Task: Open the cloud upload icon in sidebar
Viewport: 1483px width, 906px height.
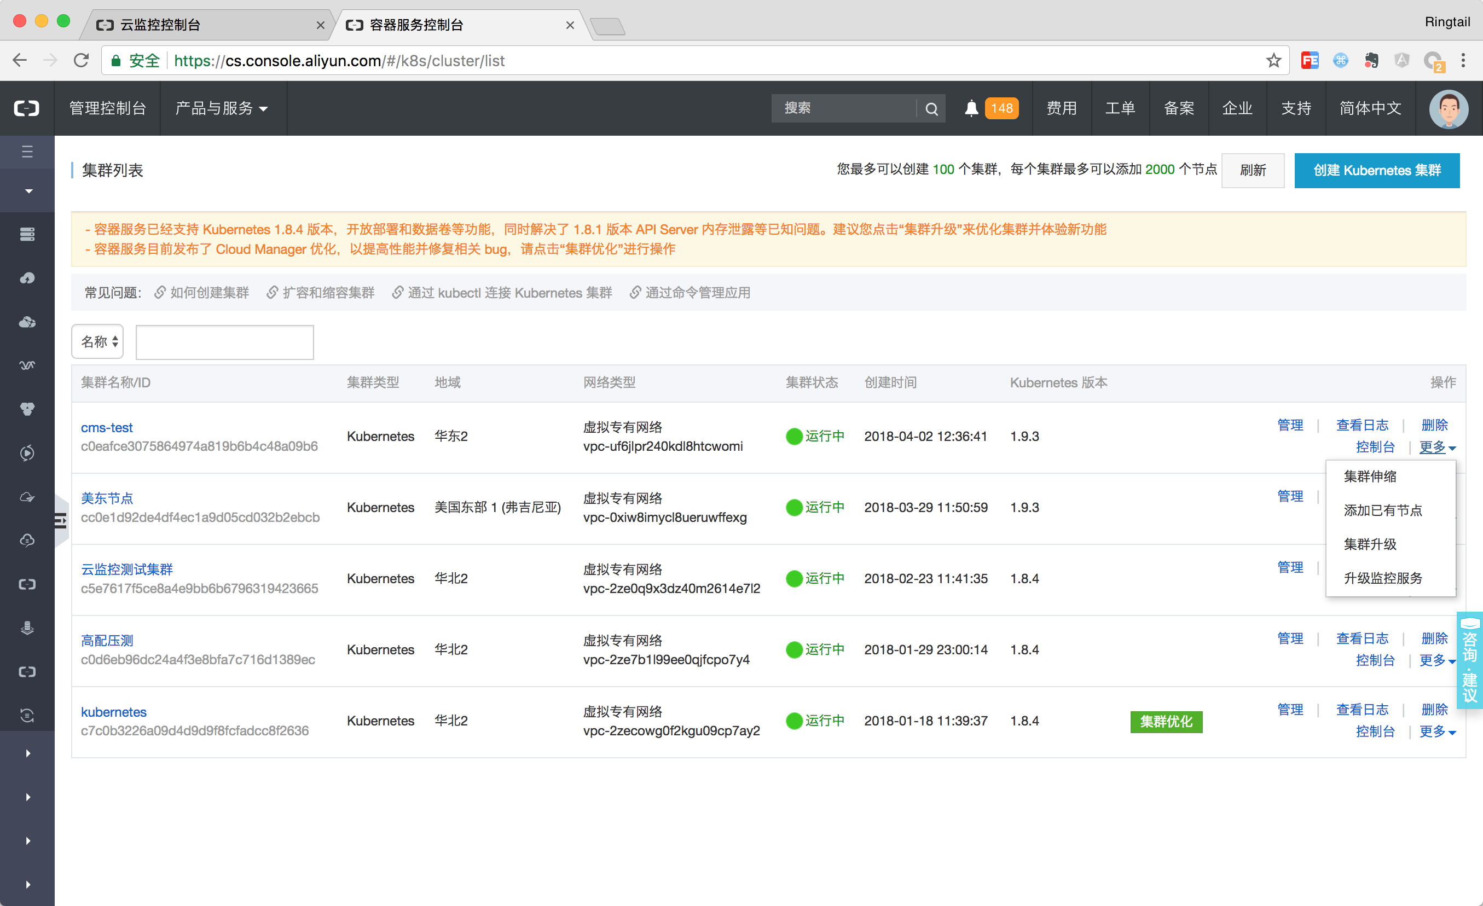Action: [27, 278]
